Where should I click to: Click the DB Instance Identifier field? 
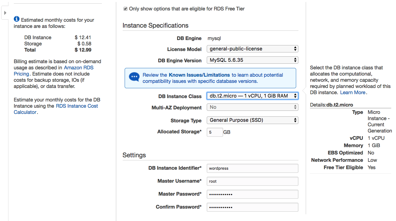pos(252,168)
